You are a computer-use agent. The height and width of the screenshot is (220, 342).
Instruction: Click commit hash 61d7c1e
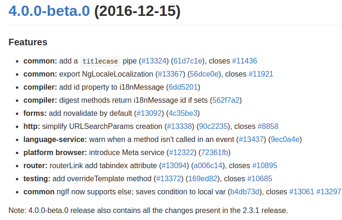coord(188,61)
